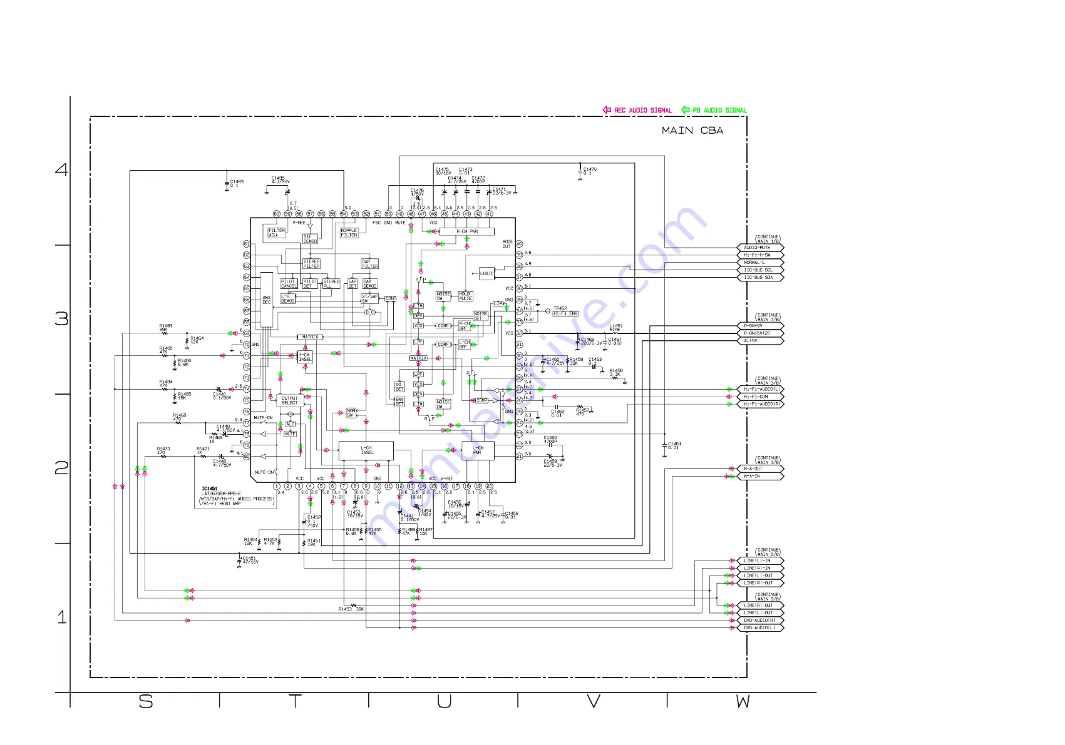Click the SAP DET block

click(x=352, y=284)
